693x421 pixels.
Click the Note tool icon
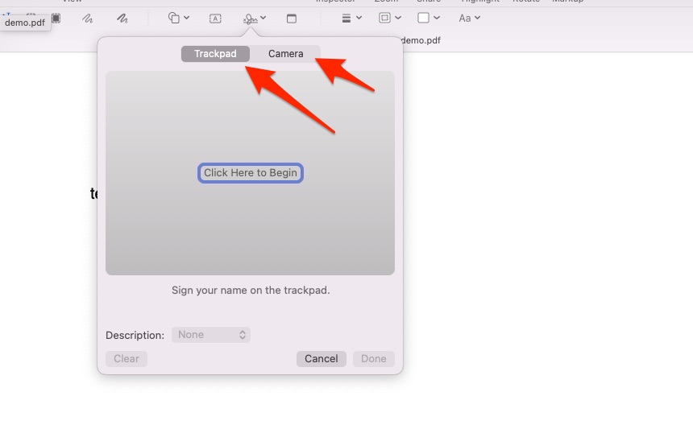click(x=292, y=18)
